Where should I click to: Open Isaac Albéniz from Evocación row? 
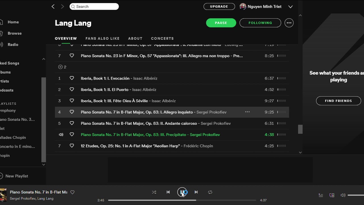[145, 78]
